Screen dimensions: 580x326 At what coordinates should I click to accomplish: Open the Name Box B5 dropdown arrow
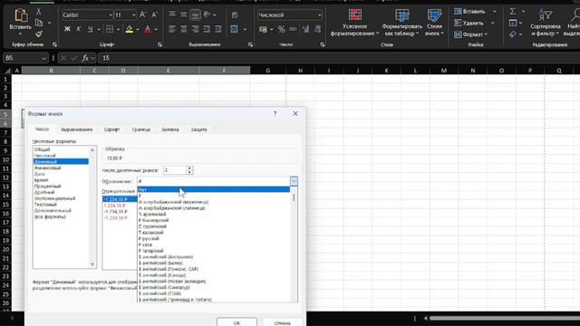(x=43, y=58)
